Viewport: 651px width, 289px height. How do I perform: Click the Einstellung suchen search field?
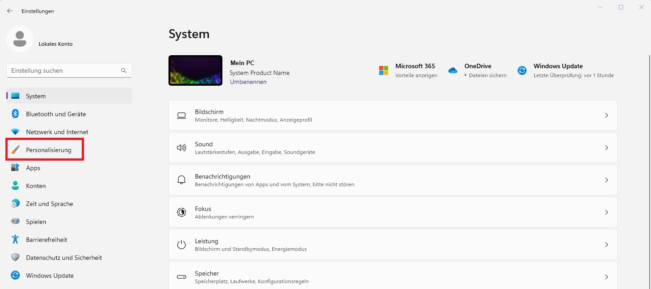[x=69, y=70]
